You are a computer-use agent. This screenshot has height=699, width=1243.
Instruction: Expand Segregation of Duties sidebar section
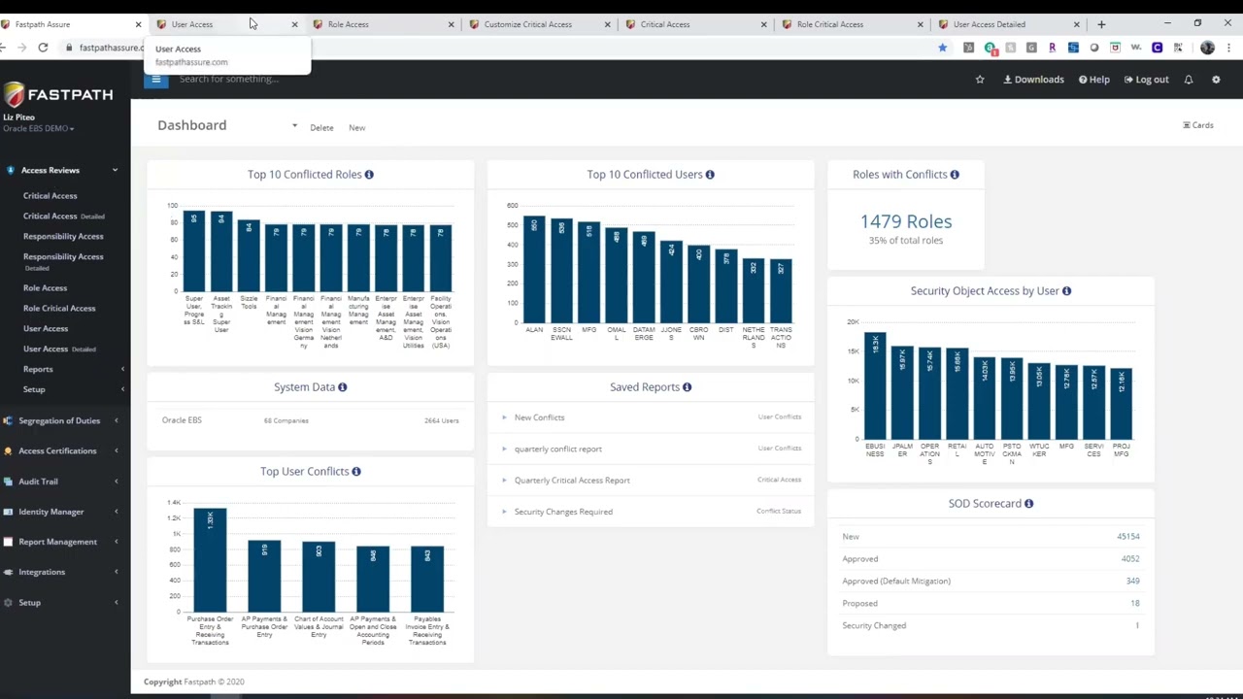tap(60, 420)
